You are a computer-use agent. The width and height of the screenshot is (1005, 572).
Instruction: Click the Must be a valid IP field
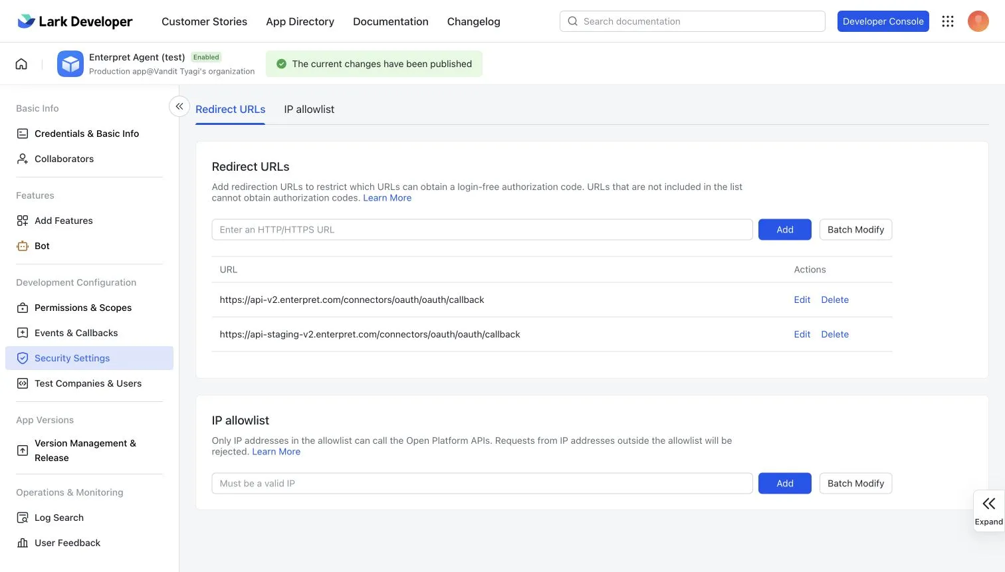tap(482, 484)
